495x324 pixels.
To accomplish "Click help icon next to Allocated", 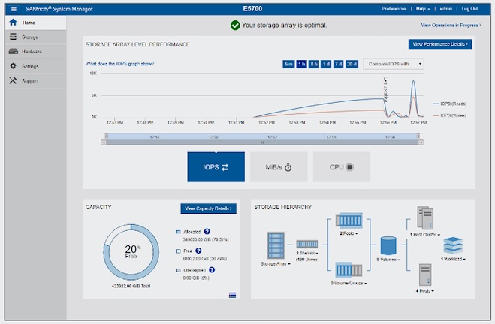I will (207, 232).
